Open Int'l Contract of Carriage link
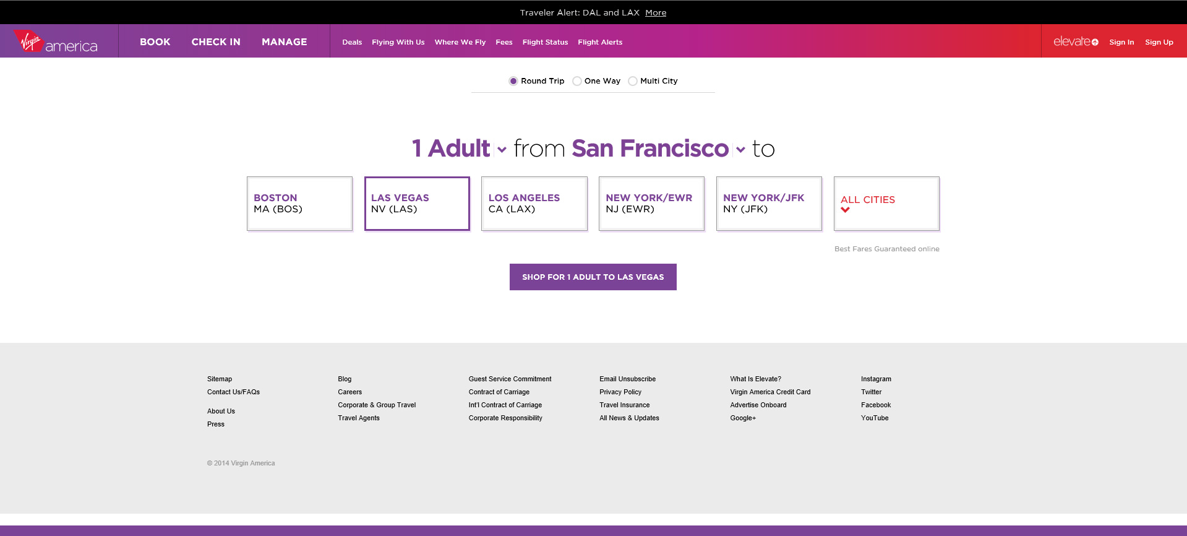1187x536 pixels. (505, 405)
